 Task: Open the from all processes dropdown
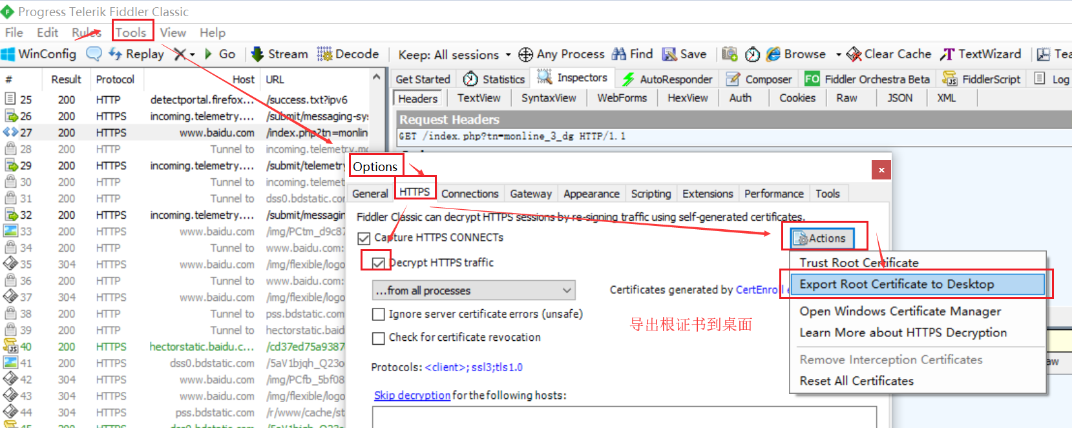pos(474,290)
